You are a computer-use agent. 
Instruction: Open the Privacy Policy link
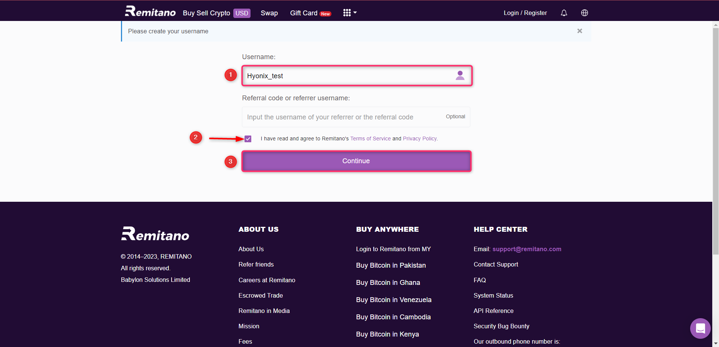tap(419, 139)
